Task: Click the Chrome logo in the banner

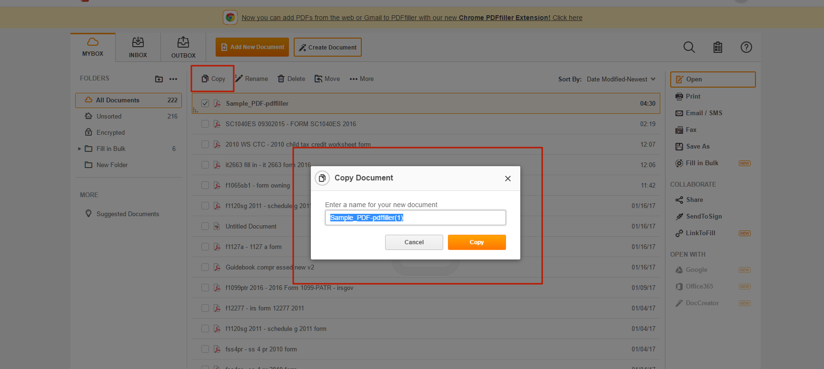Action: click(230, 18)
